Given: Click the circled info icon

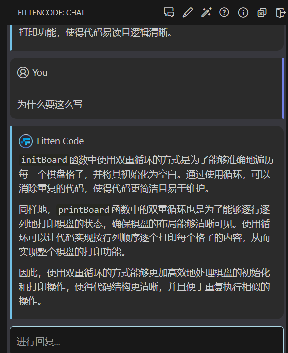Looking at the screenshot, I should [243, 12].
